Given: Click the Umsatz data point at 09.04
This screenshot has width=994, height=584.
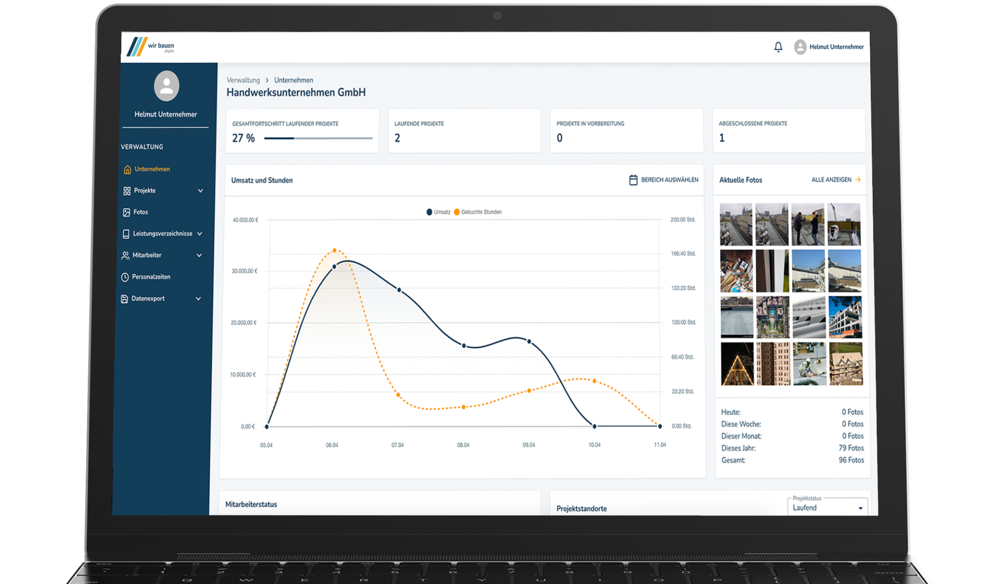Looking at the screenshot, I should click(x=529, y=342).
